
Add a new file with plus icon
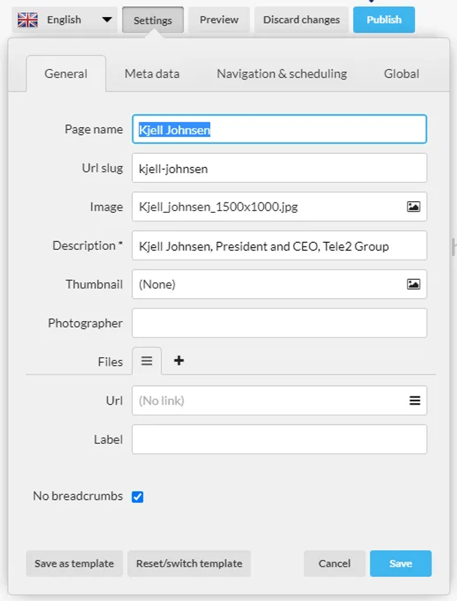(x=179, y=360)
